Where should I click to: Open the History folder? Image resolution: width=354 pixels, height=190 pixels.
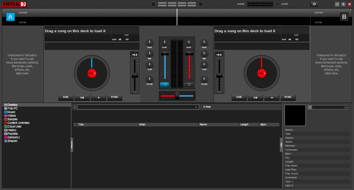pyautogui.click(x=10, y=130)
